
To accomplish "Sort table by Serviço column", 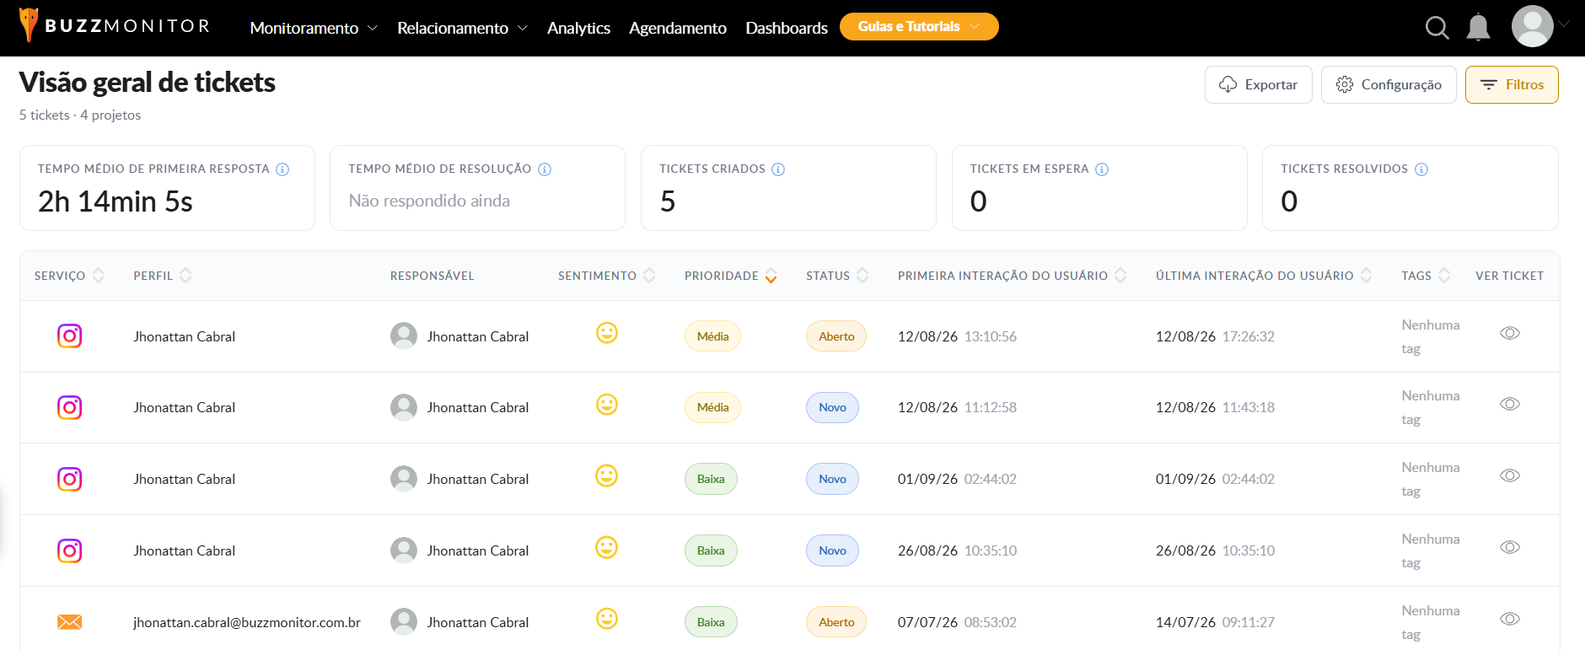I will (x=99, y=276).
